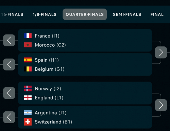Select the SEMI-FINALS tab
The image size is (170, 131).
(127, 15)
